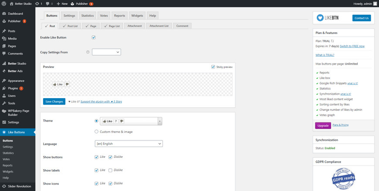Screen dimensions: 379x191
Task: Click the Contact Us button
Action: (362, 18)
